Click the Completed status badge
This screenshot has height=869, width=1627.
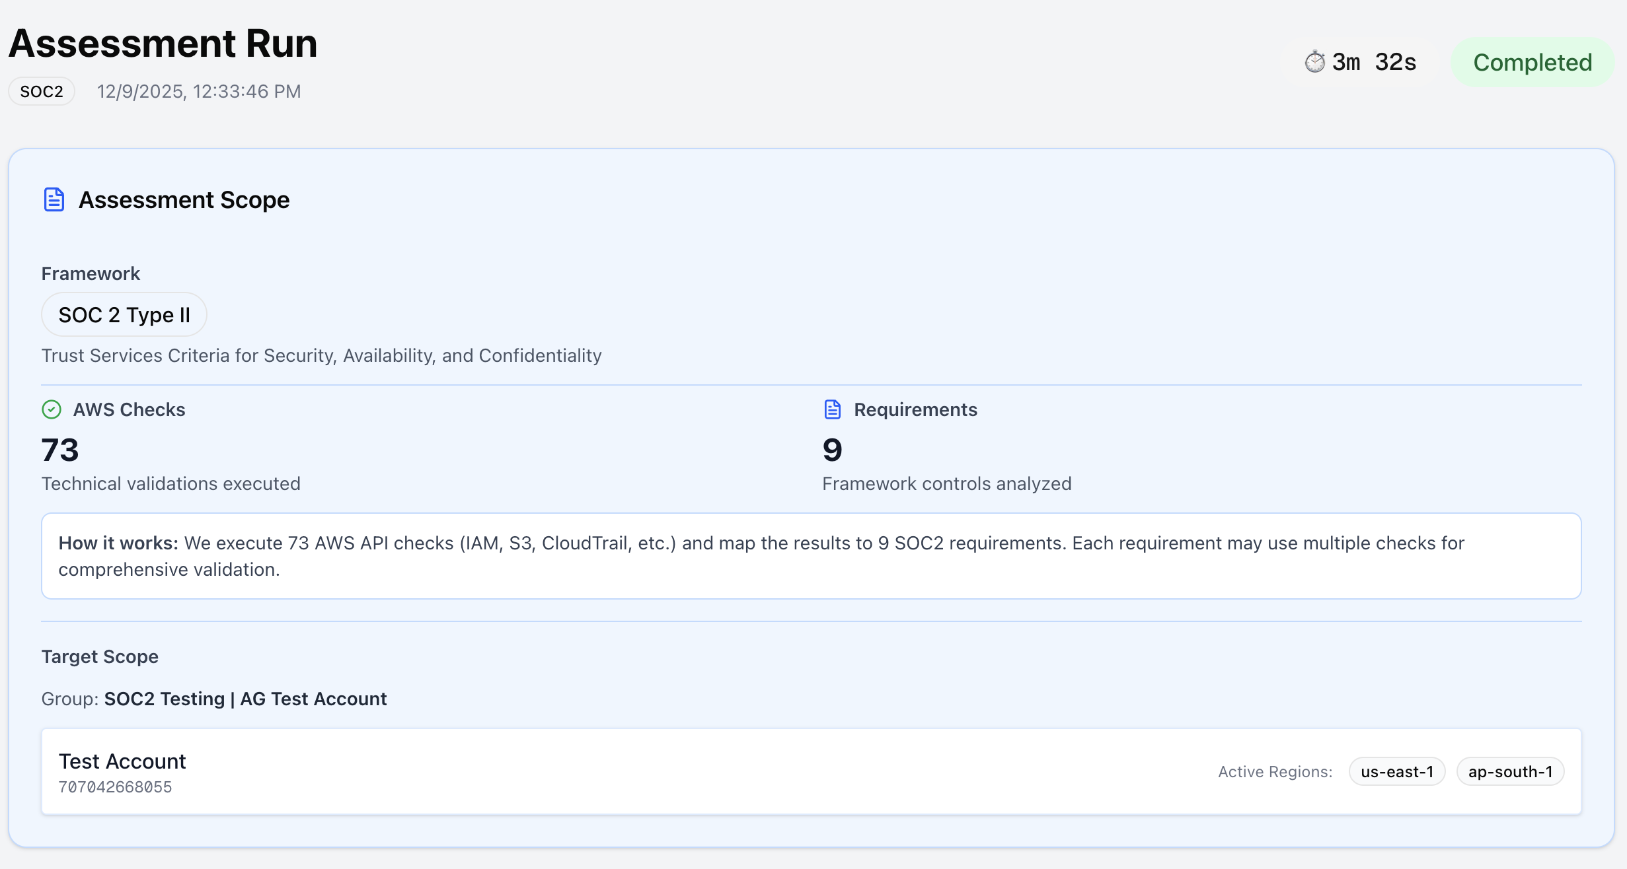coord(1532,62)
